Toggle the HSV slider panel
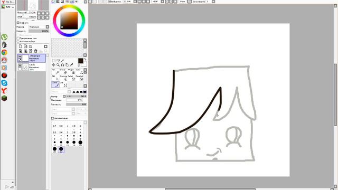 [62, 2]
